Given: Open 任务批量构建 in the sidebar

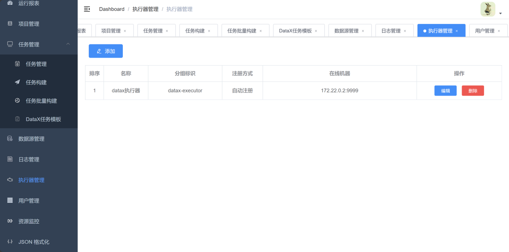Looking at the screenshot, I should 41,101.
